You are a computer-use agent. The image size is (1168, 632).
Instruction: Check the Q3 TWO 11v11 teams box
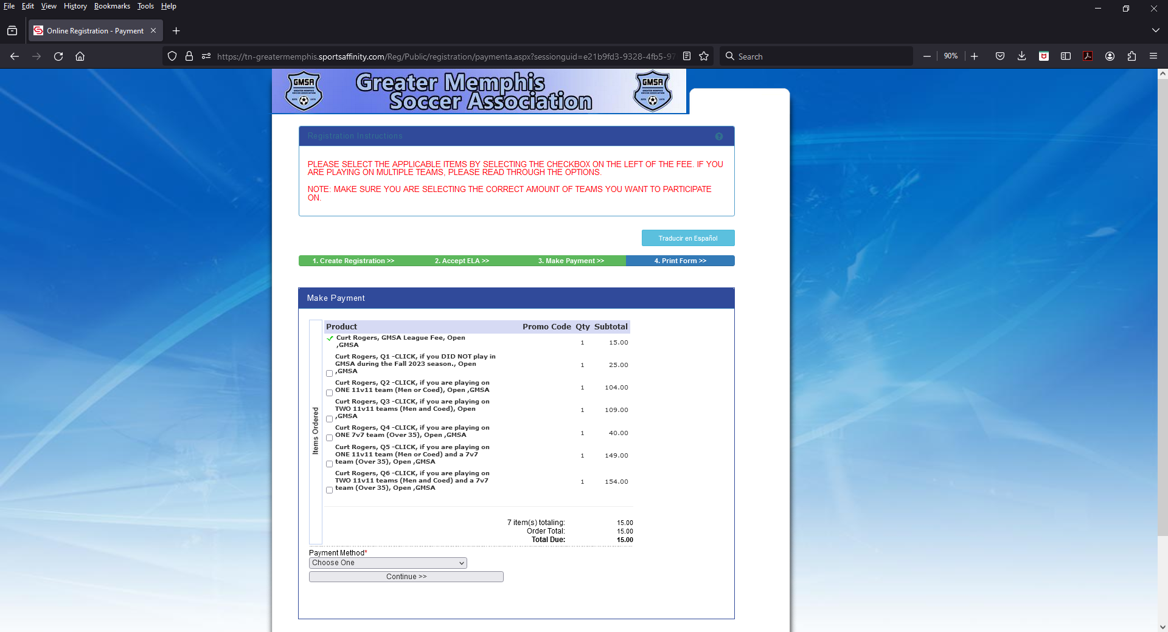click(330, 419)
